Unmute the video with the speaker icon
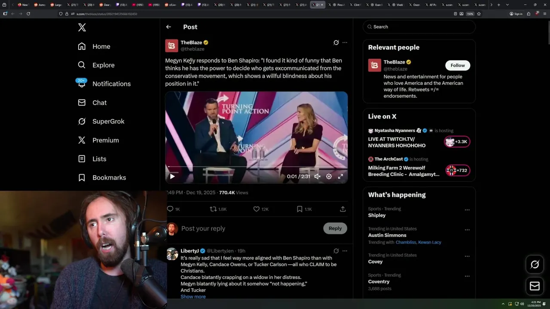The width and height of the screenshot is (550, 309). (x=317, y=176)
